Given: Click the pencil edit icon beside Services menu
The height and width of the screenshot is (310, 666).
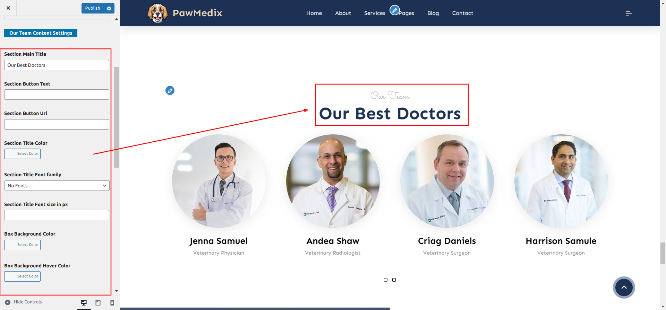Looking at the screenshot, I should [394, 10].
